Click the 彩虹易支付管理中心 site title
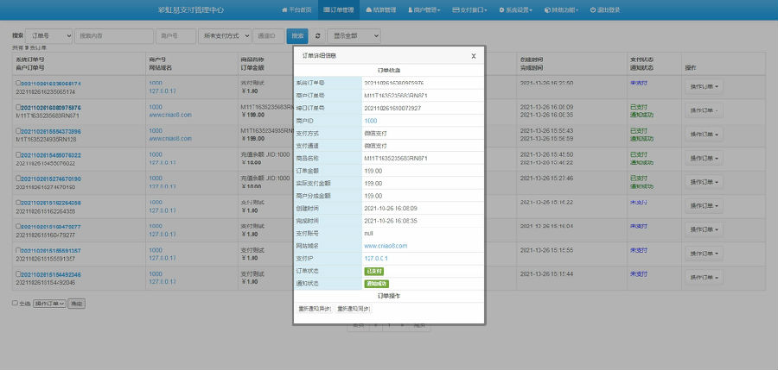 (x=190, y=9)
